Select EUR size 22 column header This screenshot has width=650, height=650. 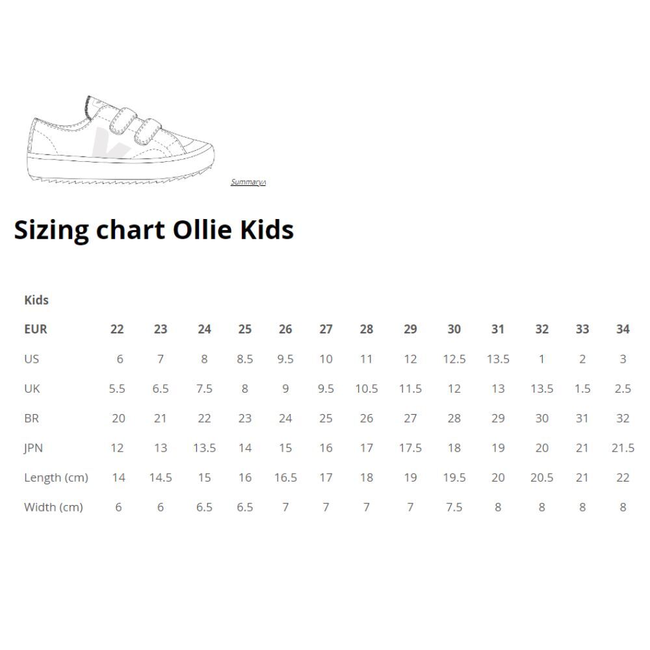click(117, 329)
